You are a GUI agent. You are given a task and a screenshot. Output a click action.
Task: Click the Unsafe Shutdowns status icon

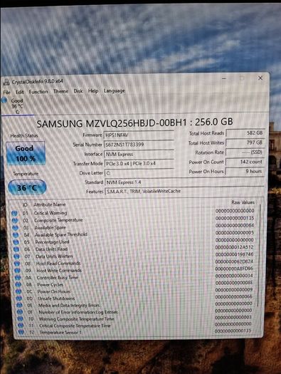tap(19, 298)
